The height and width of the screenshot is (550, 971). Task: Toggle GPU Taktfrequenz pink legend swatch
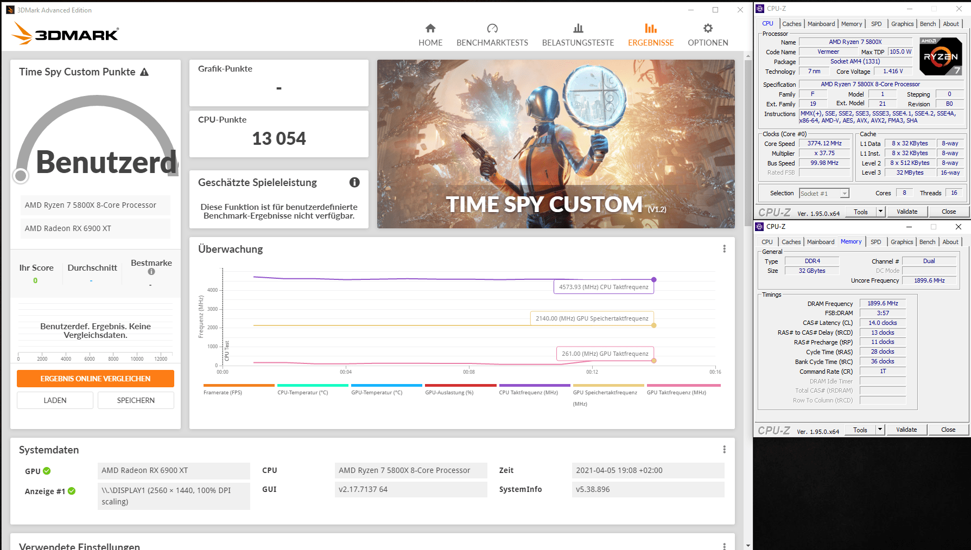(684, 386)
